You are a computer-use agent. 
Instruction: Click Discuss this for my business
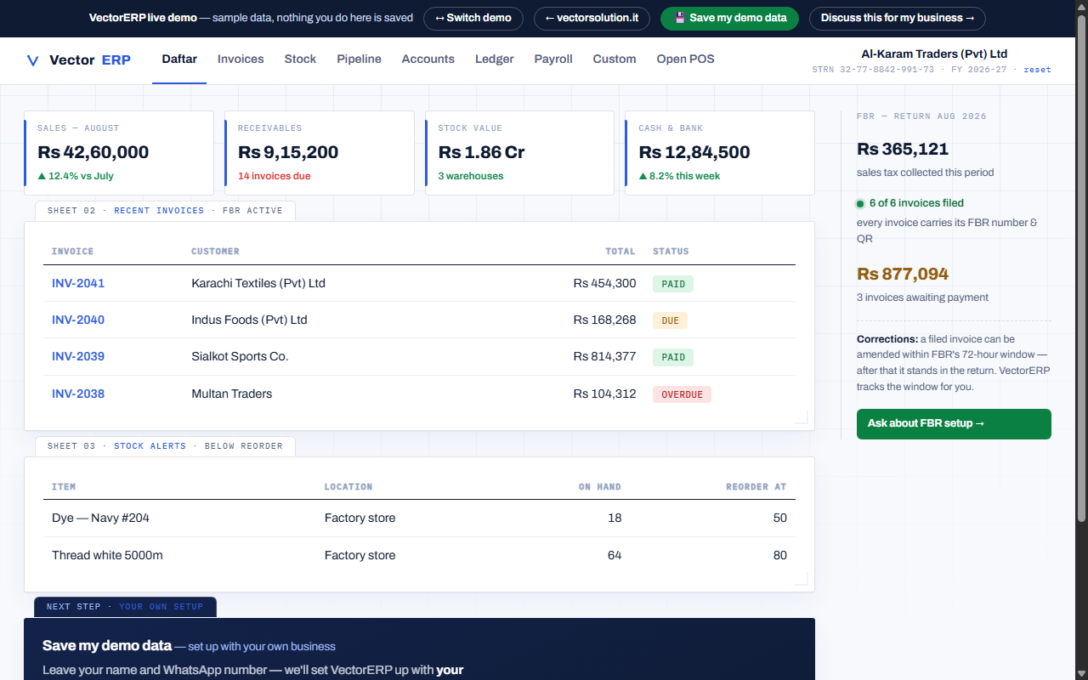point(897,18)
